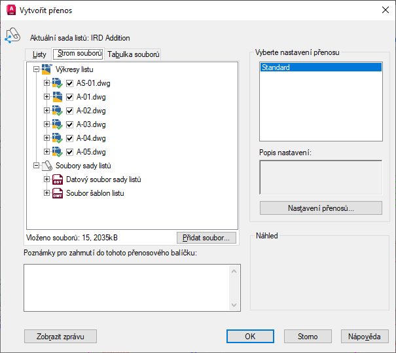Screen dimensions: 396x353
Task: Click the Výkresy listu sheet set icon
Action: 47,69
